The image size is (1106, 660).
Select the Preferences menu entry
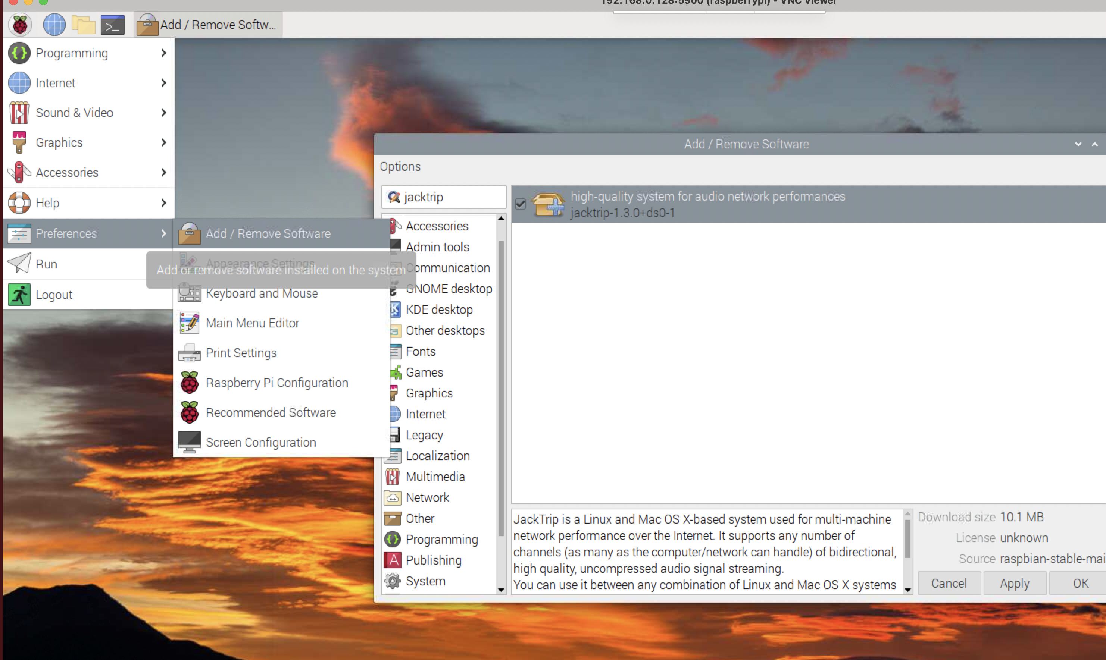click(88, 233)
